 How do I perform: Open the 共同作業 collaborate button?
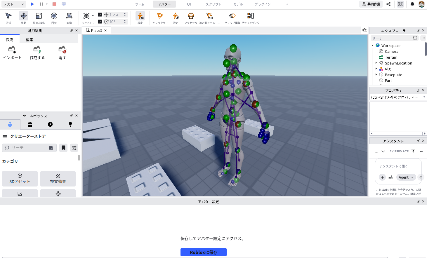pos(371,4)
